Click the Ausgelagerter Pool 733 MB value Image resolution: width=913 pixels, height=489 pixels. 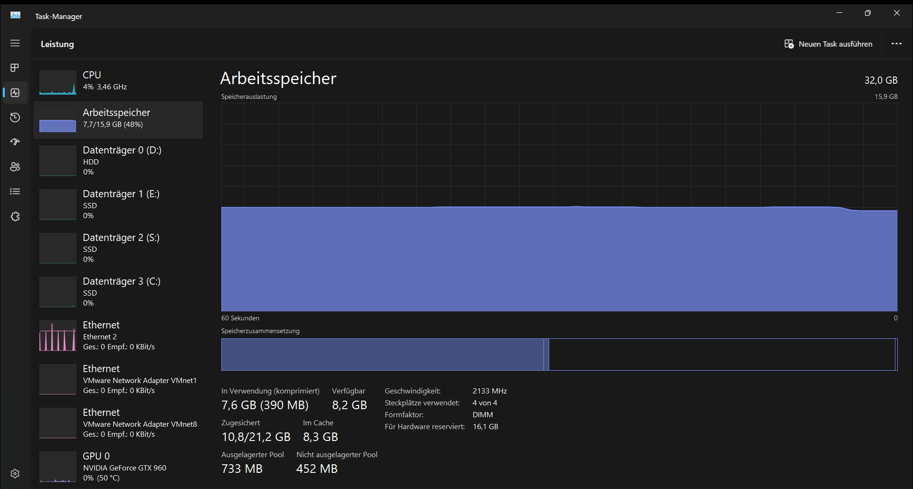242,469
